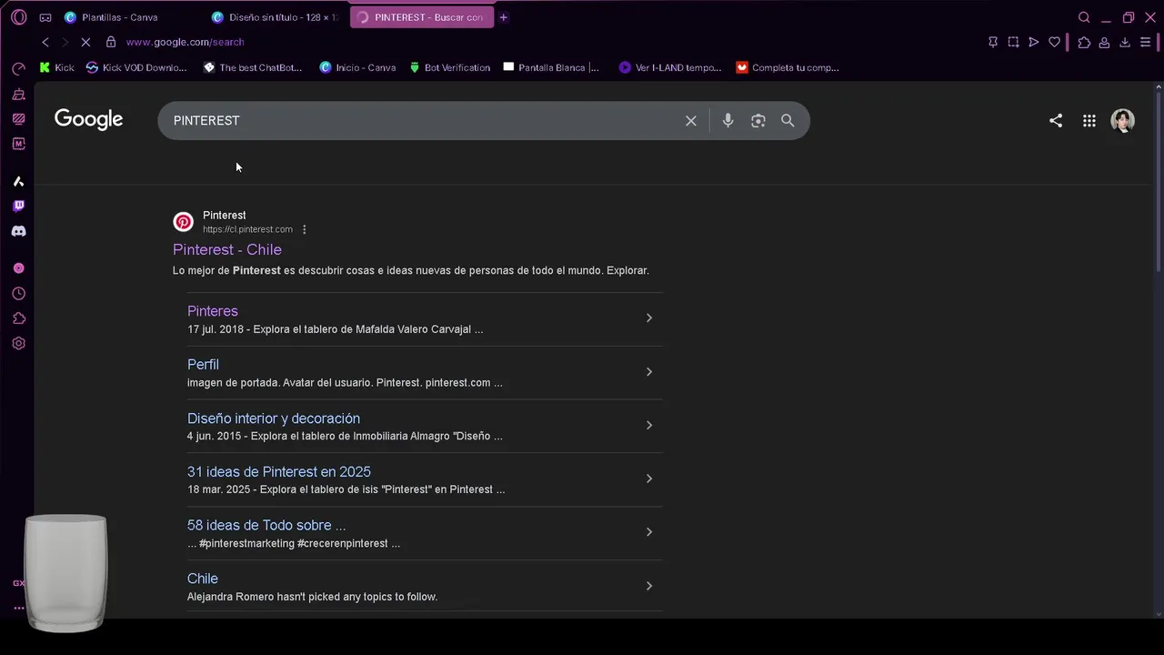Open 31 ideas de Pinterest en 2025
Image resolution: width=1164 pixels, height=655 pixels.
tap(279, 471)
